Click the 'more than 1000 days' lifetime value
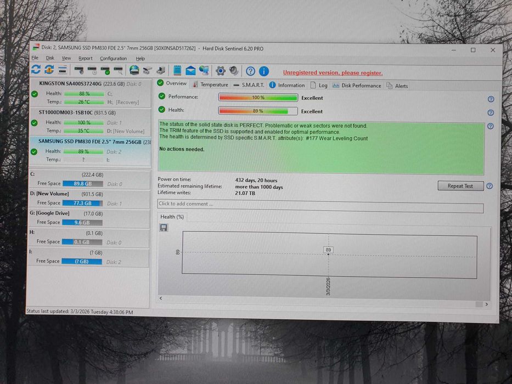Image resolution: width=512 pixels, height=384 pixels. (x=259, y=187)
